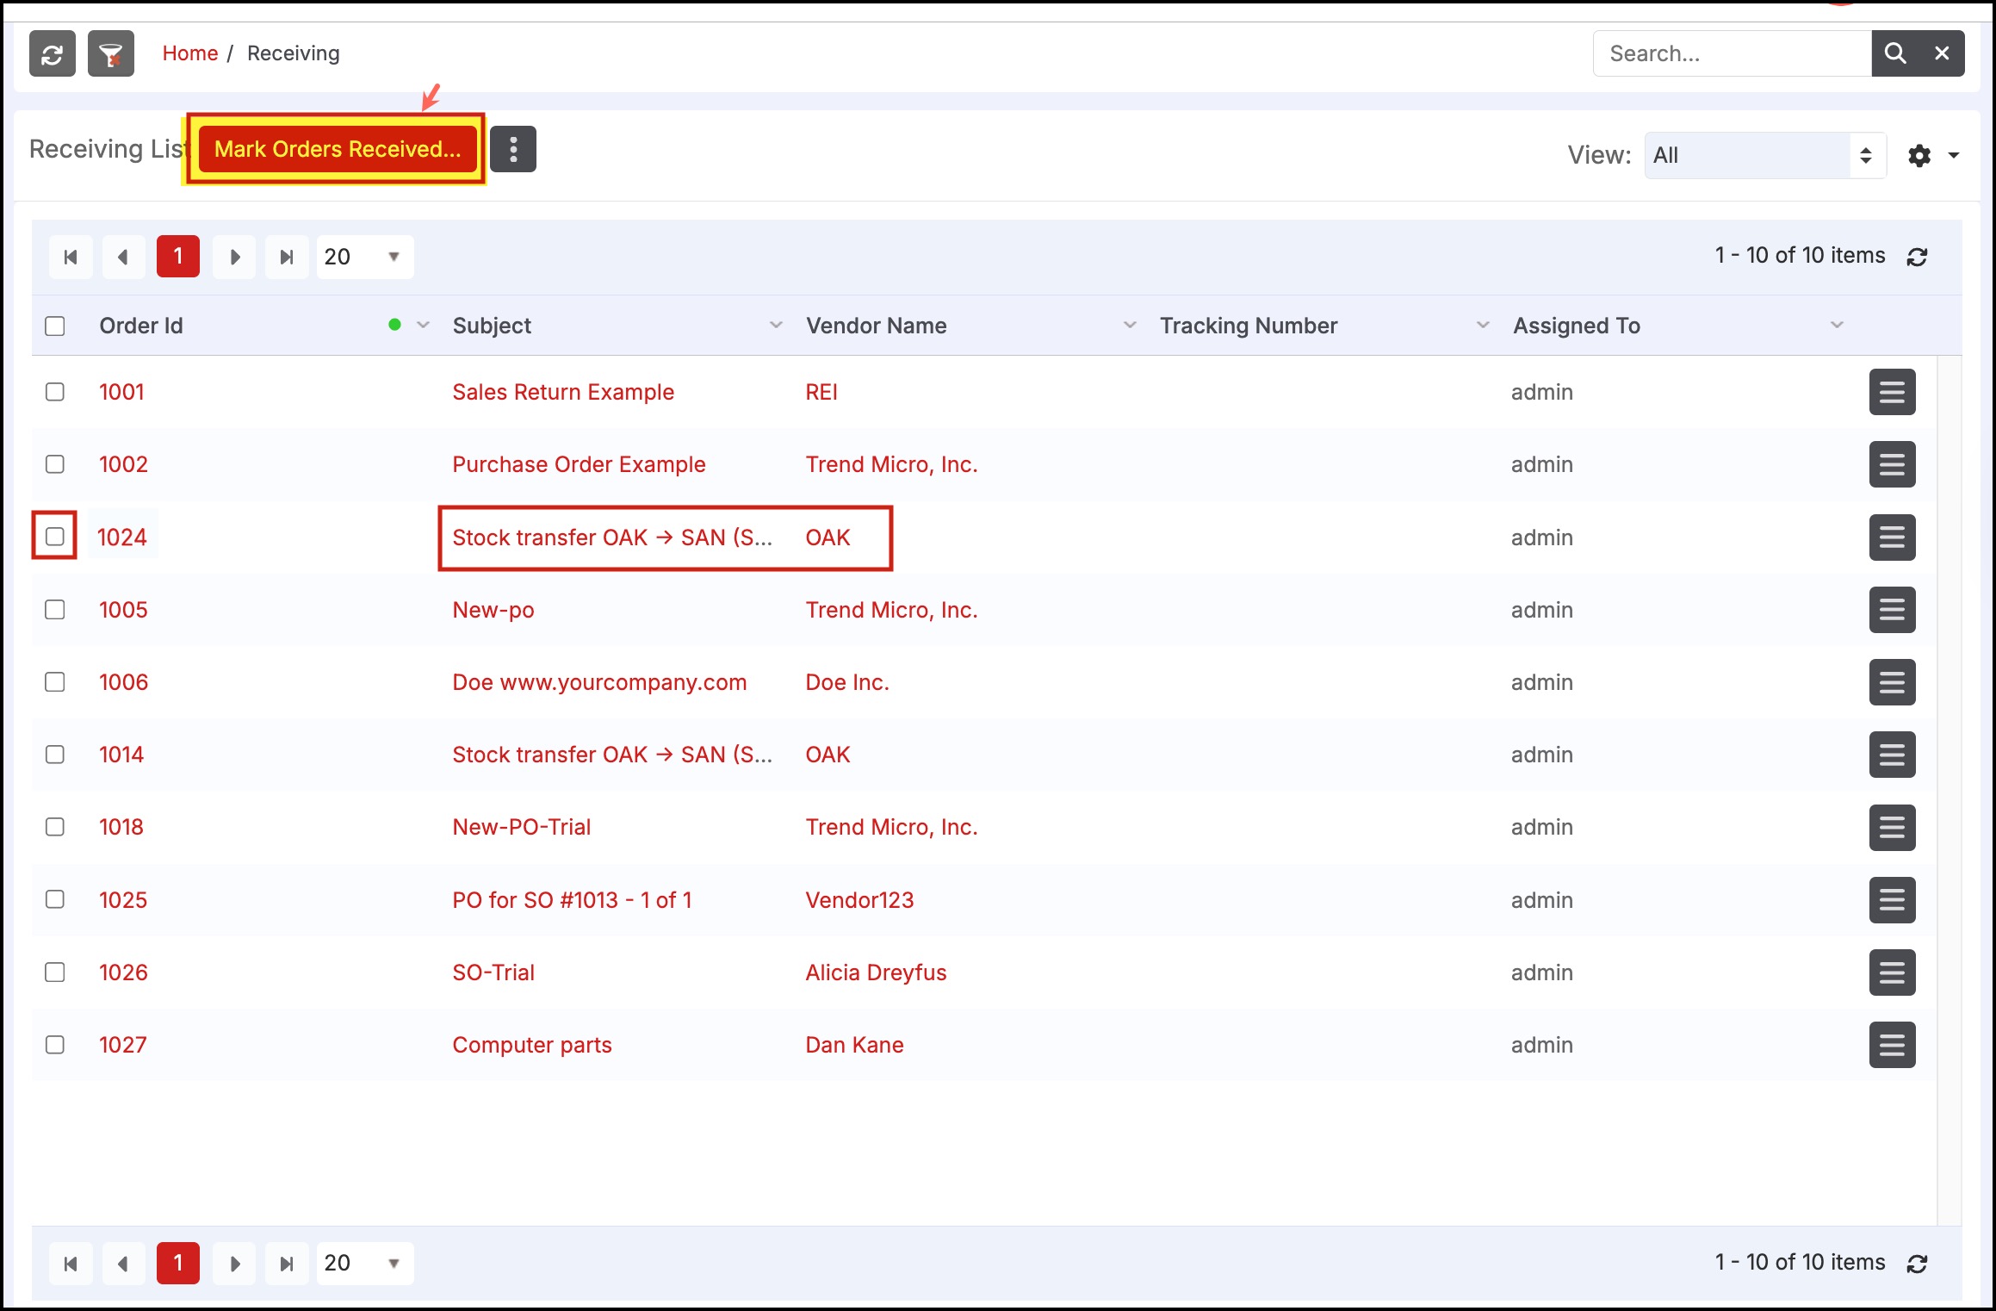Expand the Order Id column menu
Screen dimensions: 1996x1311
pos(423,326)
